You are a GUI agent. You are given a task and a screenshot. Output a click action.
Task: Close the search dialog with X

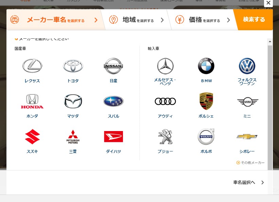(268, 3)
